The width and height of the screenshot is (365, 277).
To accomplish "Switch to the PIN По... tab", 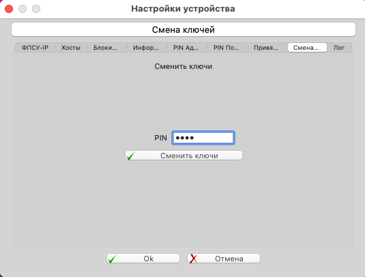I will (227, 48).
